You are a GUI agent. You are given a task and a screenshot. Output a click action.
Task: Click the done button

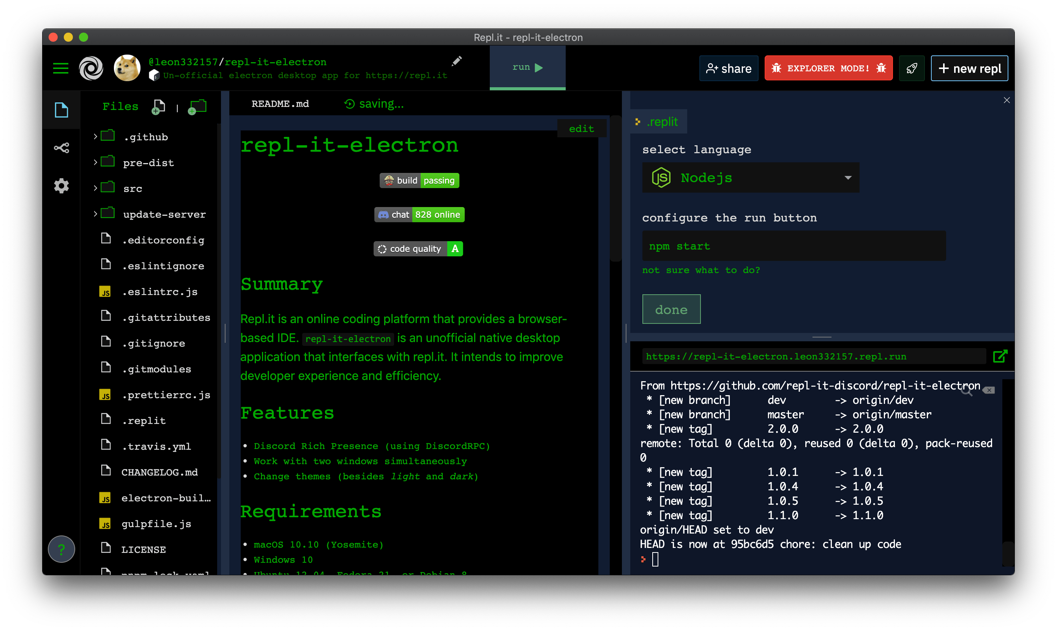coord(671,309)
